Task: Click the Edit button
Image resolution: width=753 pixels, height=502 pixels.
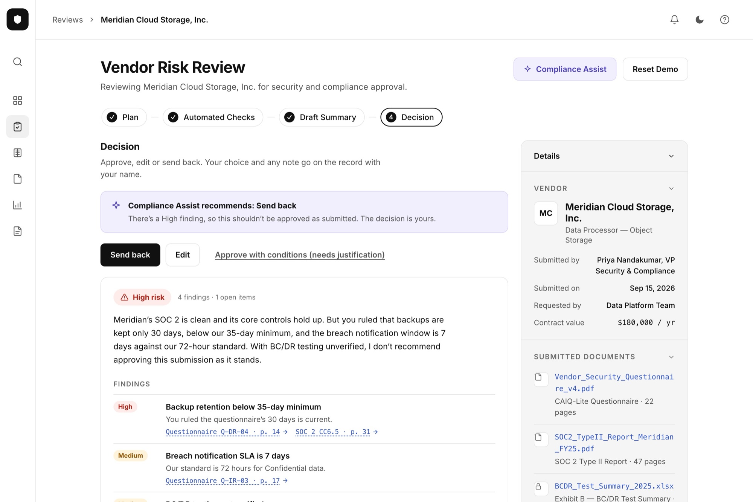Action: click(183, 255)
